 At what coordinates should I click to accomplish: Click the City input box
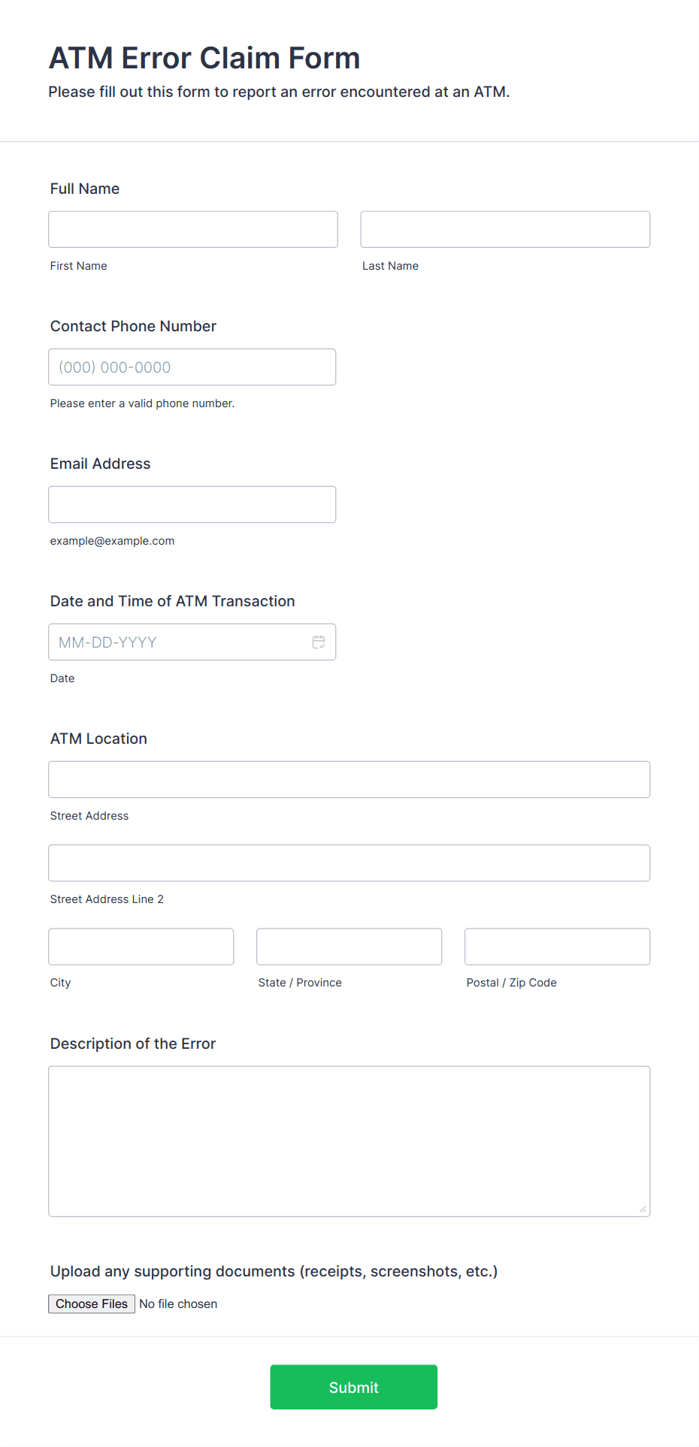[141, 947]
